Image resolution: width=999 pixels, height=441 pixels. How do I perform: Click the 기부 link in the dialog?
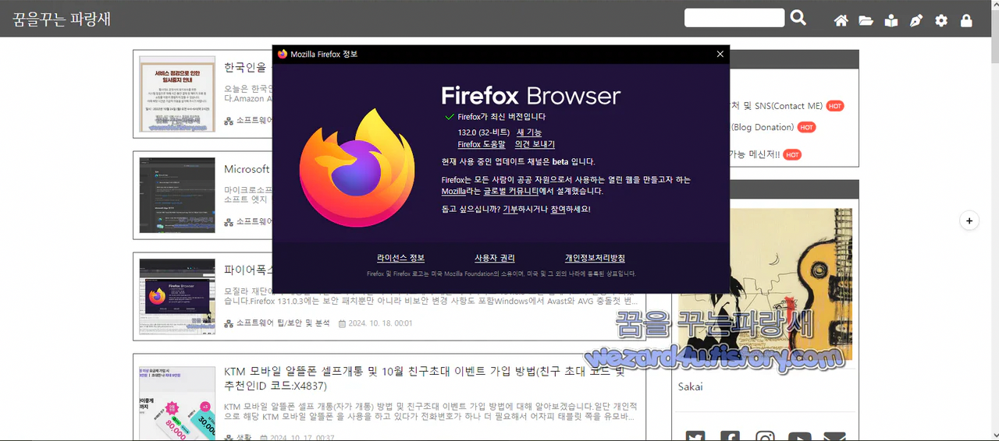[510, 209]
